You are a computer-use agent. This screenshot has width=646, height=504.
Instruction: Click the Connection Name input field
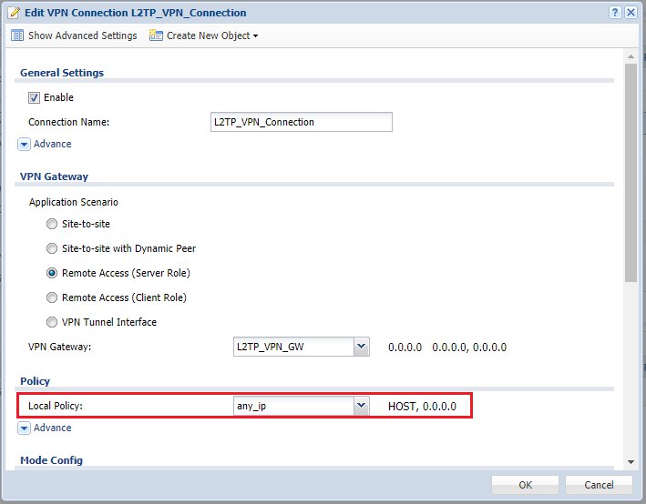pos(302,122)
